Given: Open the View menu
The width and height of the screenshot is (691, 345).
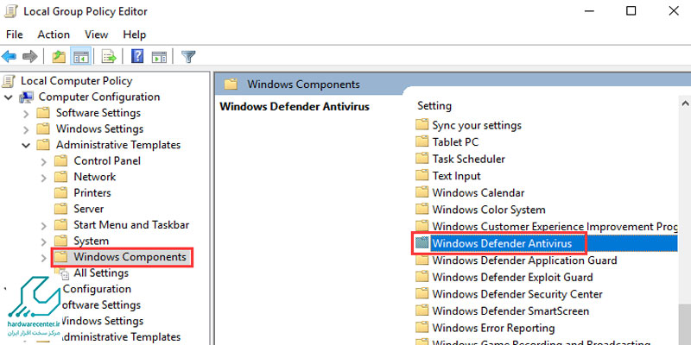Looking at the screenshot, I should click(x=96, y=34).
